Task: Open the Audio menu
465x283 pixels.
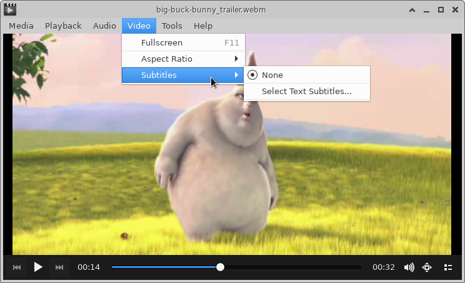Action: 104,26
